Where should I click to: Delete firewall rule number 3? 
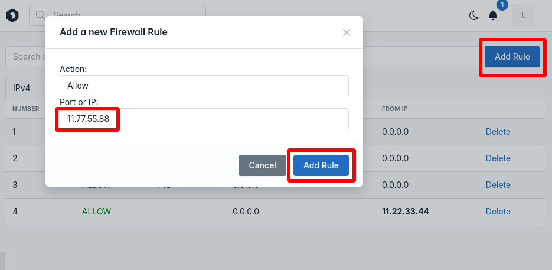[x=498, y=185]
